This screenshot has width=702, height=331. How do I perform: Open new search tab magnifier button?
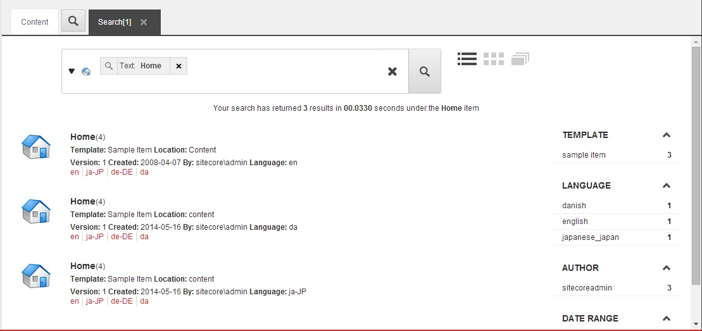(73, 21)
